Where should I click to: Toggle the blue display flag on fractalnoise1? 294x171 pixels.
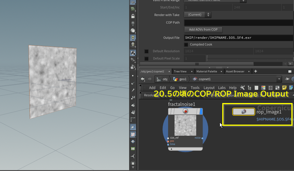coord(201,111)
